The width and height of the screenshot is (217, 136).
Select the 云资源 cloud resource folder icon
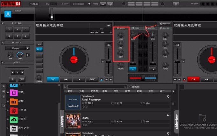click(14, 111)
